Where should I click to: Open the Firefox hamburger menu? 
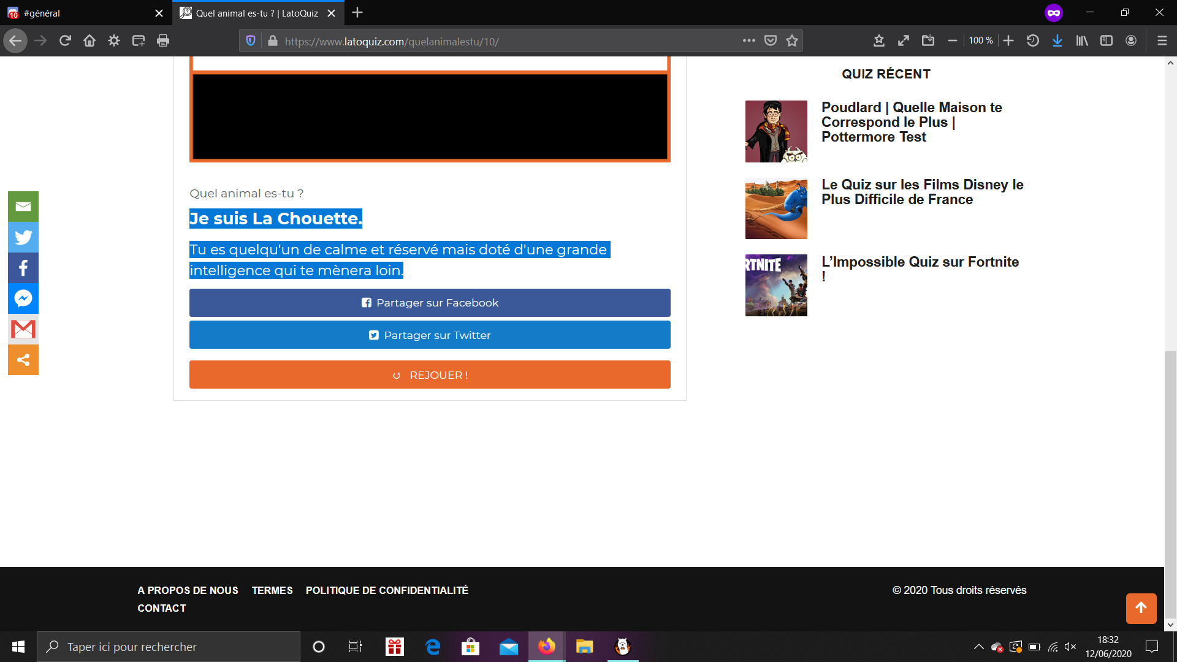(x=1162, y=40)
